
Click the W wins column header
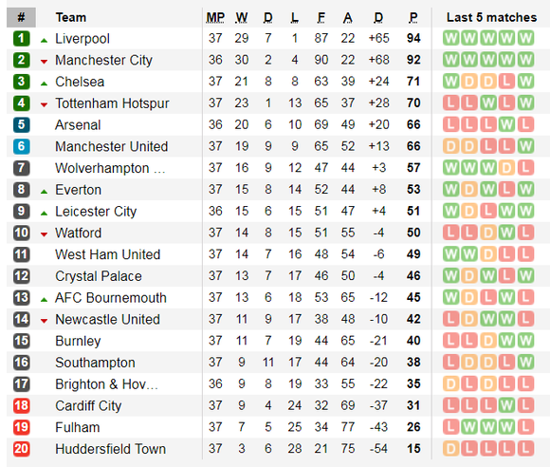point(242,17)
